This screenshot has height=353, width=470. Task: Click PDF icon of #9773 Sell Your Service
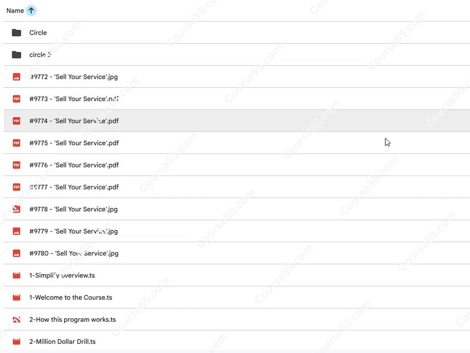click(17, 99)
